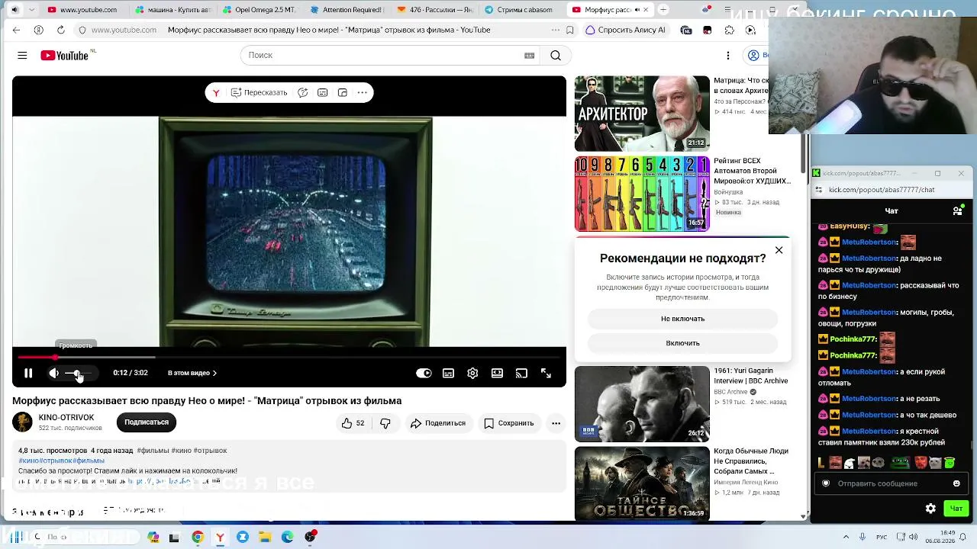Switch to theater mode
This screenshot has width=977, height=549.
coord(497,373)
